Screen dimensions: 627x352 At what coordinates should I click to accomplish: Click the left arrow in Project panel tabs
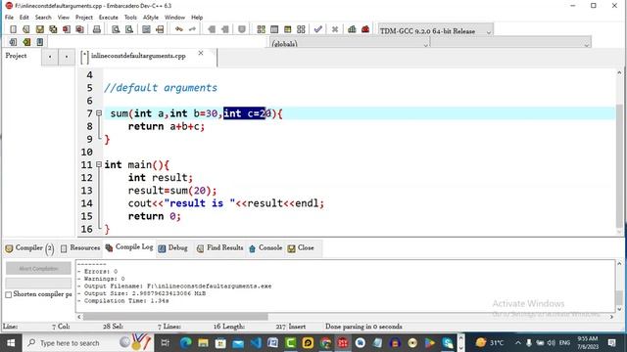[50, 57]
